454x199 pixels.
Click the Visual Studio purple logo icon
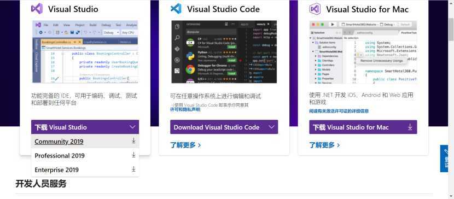[x=37, y=9]
